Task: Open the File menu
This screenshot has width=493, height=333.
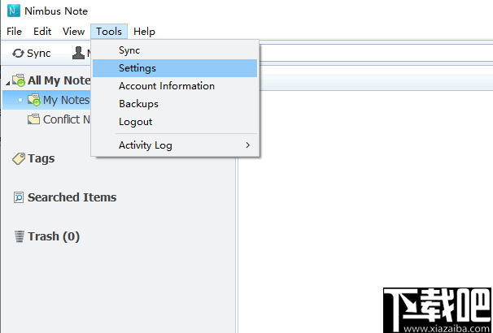Action: pos(14,32)
